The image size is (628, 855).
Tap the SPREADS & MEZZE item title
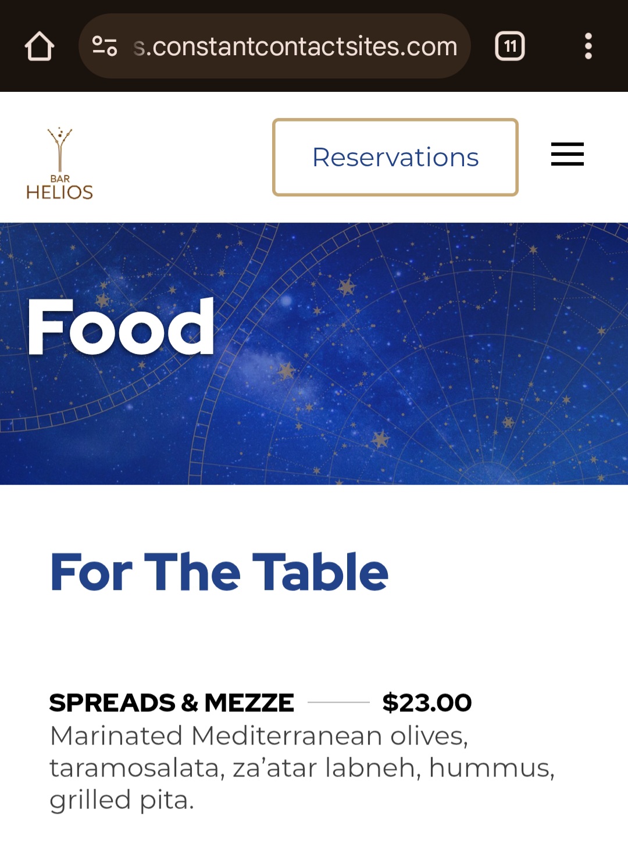pyautogui.click(x=172, y=703)
